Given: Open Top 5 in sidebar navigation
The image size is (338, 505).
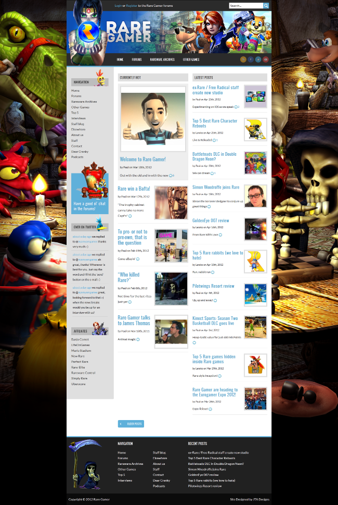Looking at the screenshot, I should [x=74, y=113].
